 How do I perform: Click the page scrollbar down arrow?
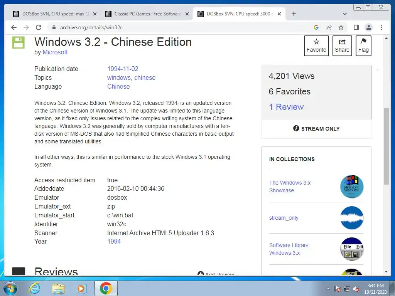[386, 272]
